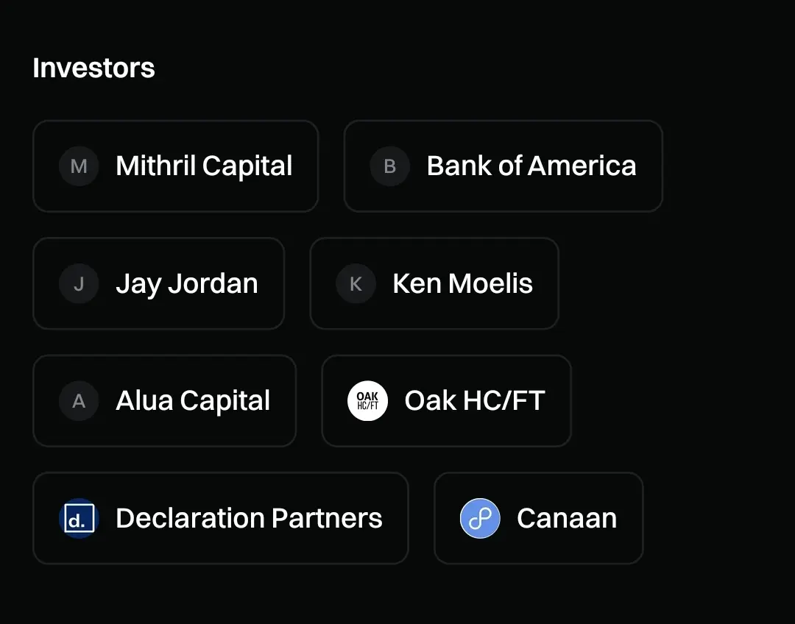Click the Ken Moelis 'K' avatar icon
This screenshot has height=624, width=795.
(356, 284)
